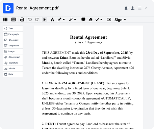
Task: Expand the checkmark options arrow
Action: (x=101, y=19)
